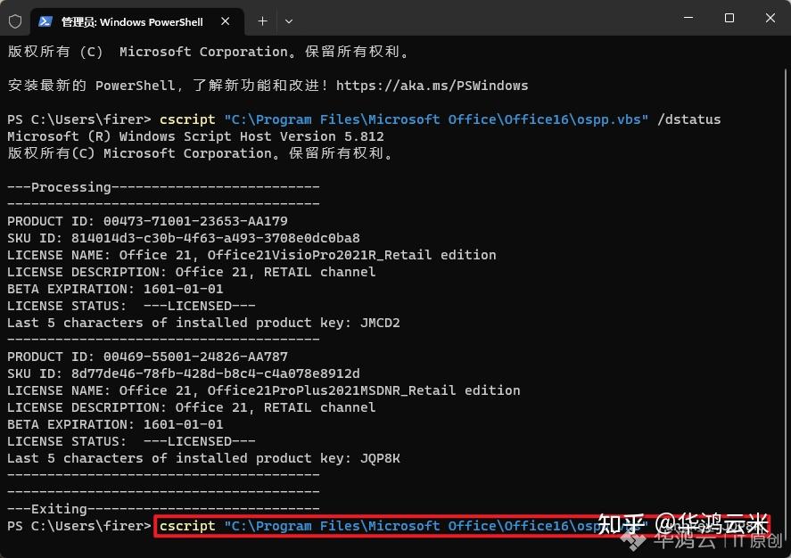Open a new tab with plus button

[x=262, y=21]
